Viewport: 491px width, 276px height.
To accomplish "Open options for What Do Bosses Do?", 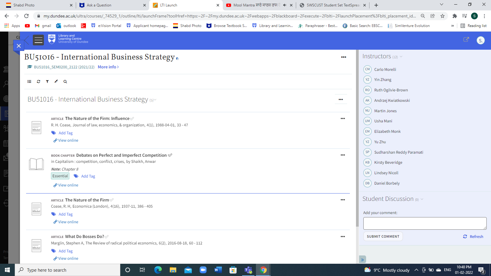I will [343, 236].
